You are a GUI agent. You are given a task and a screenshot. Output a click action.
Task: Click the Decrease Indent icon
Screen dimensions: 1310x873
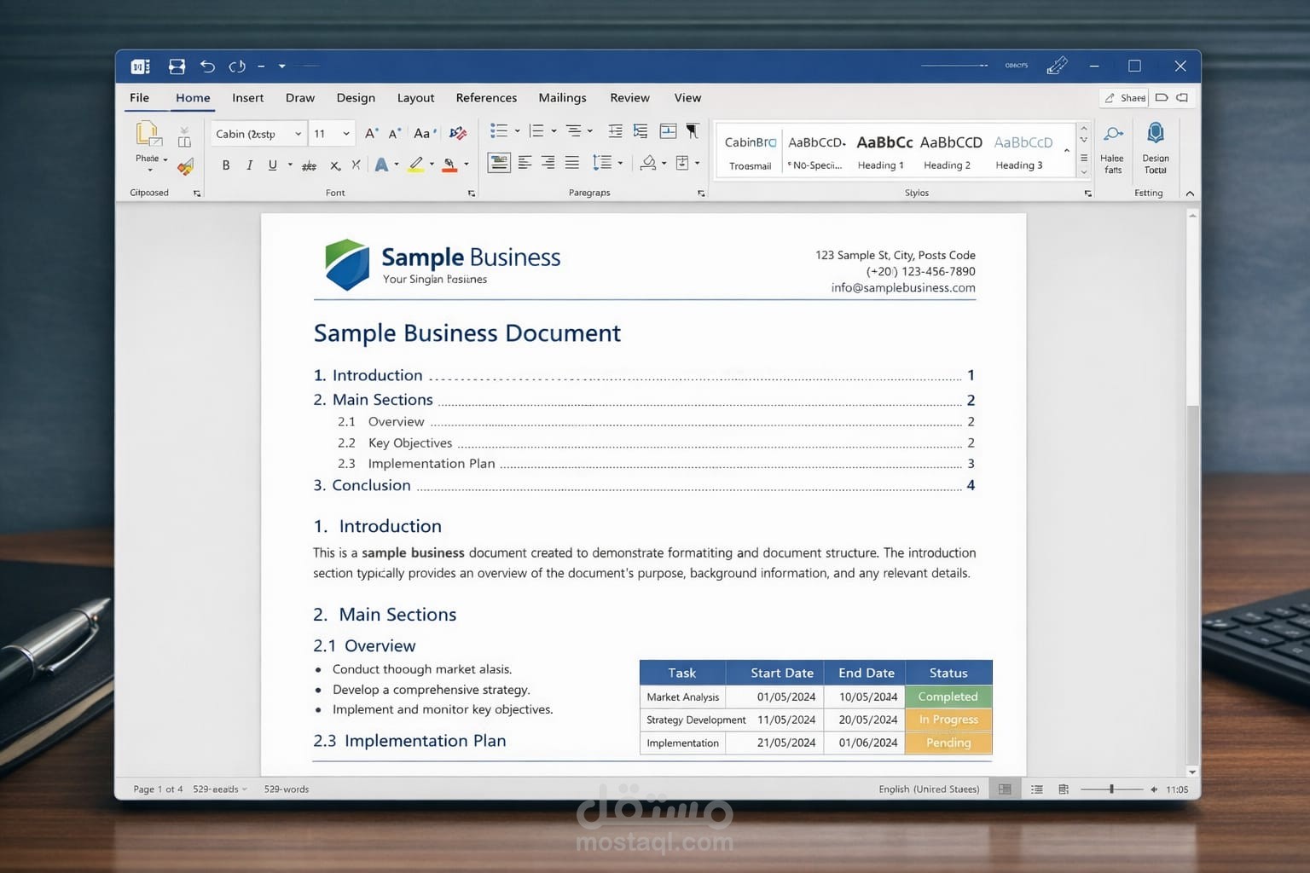pos(615,130)
